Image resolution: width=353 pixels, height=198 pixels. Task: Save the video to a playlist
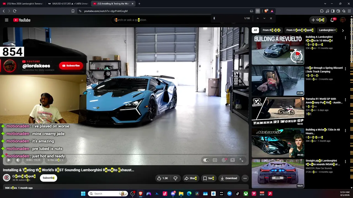208,178
